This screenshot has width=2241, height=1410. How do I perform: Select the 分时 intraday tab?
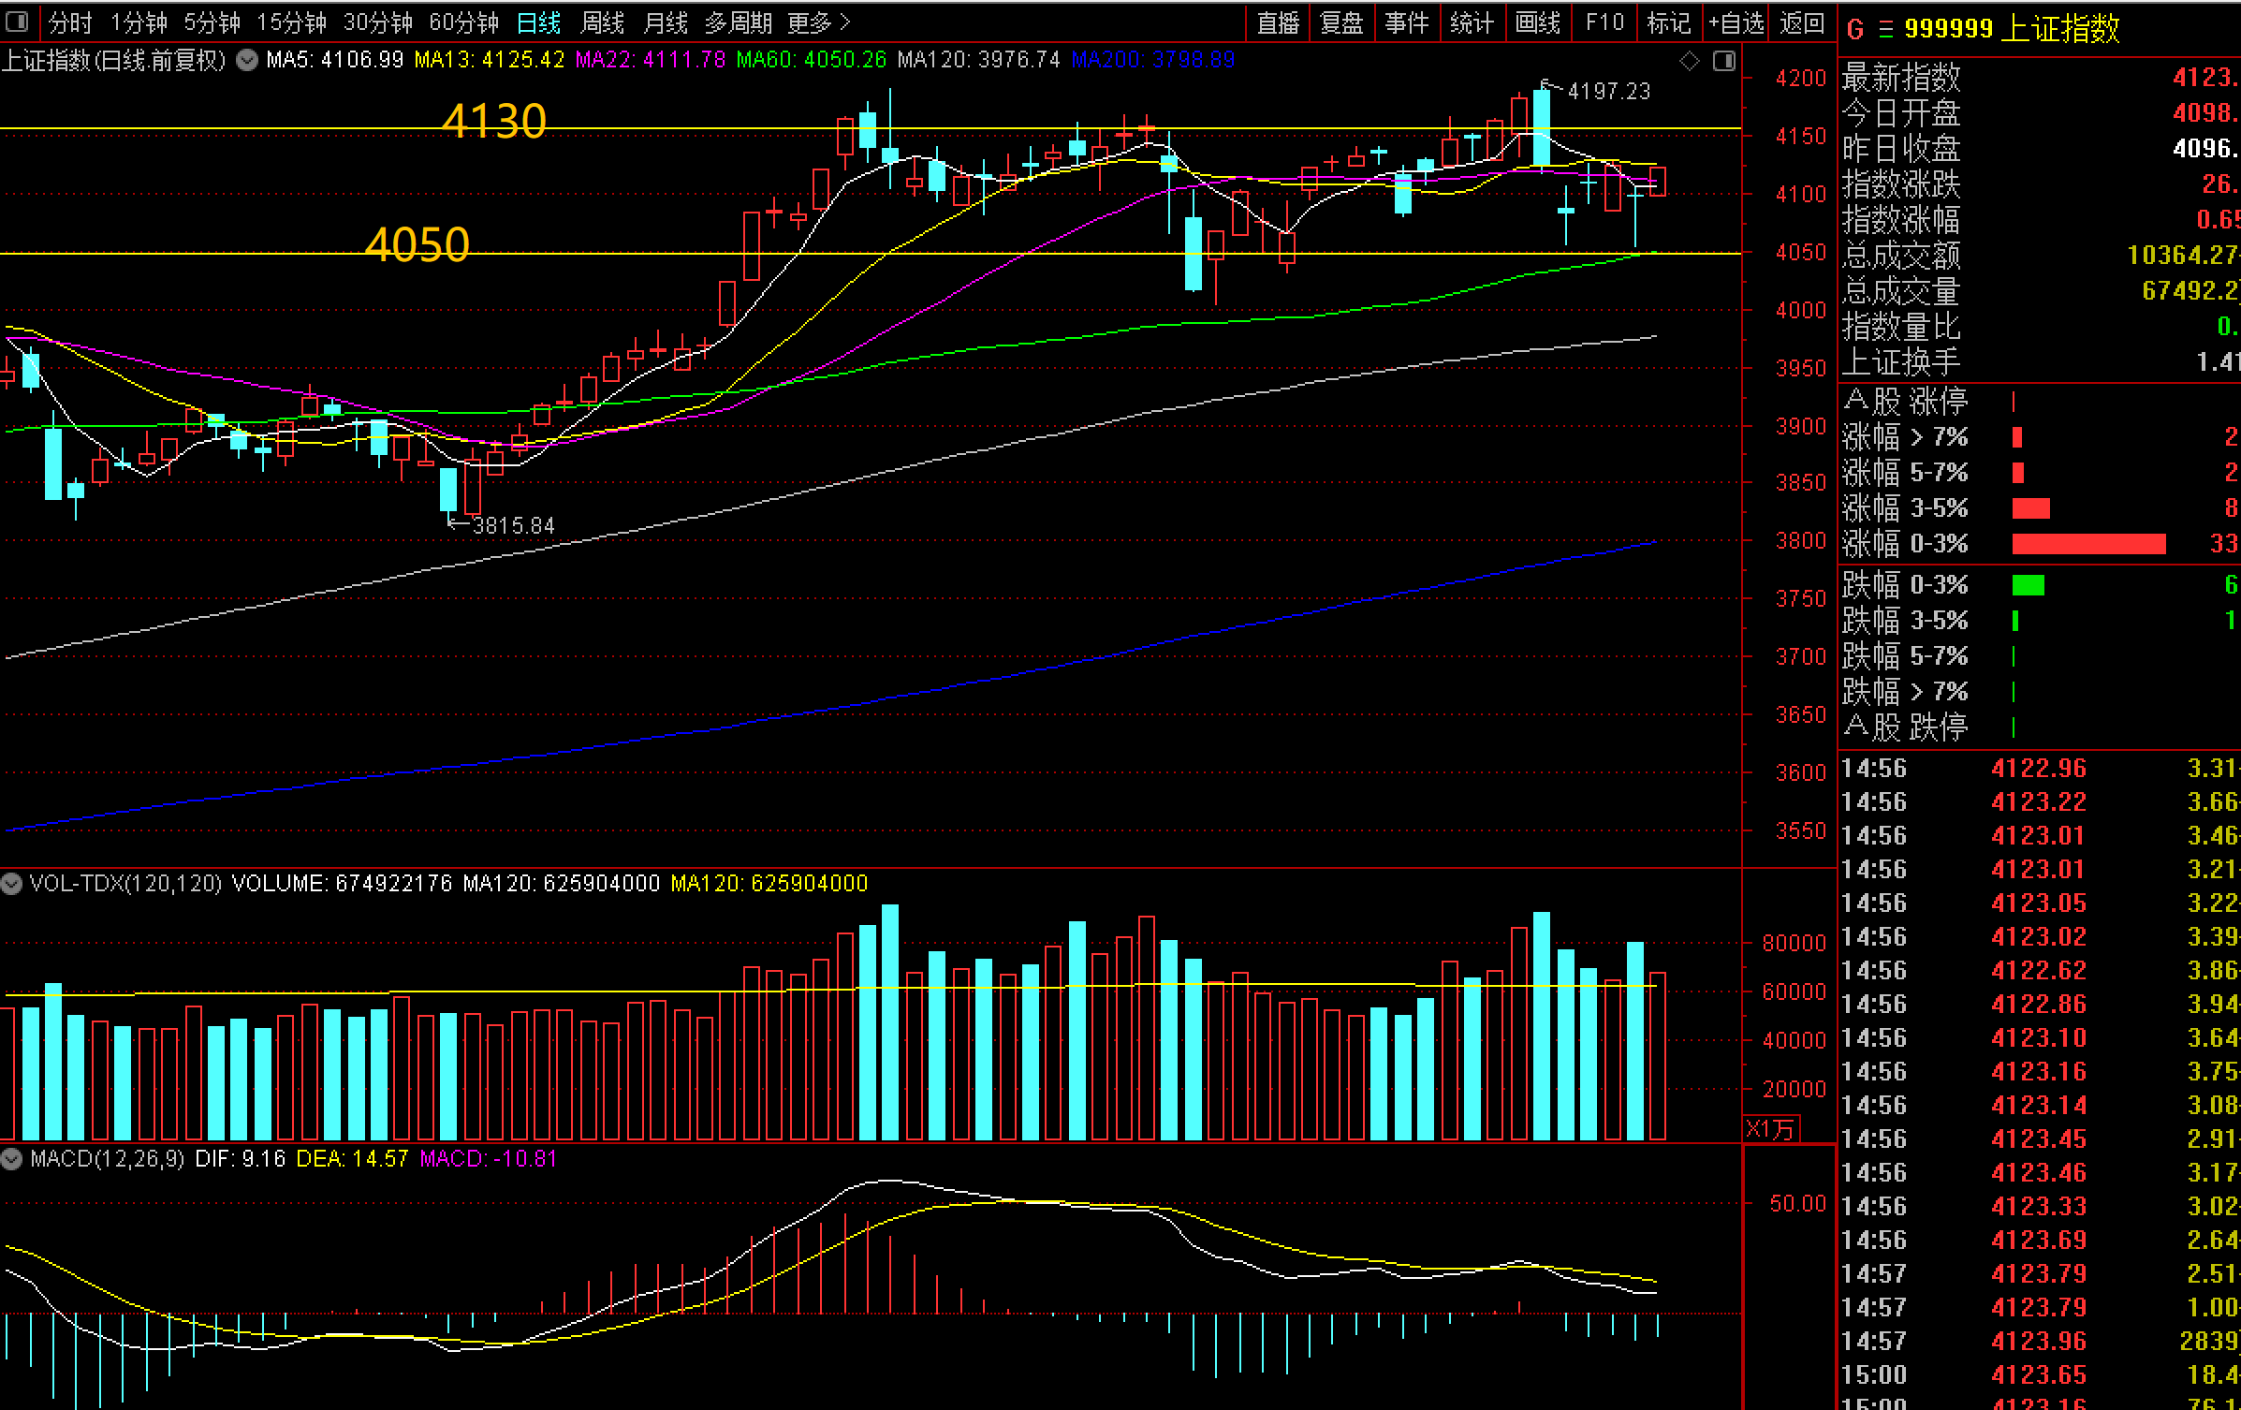tap(70, 22)
